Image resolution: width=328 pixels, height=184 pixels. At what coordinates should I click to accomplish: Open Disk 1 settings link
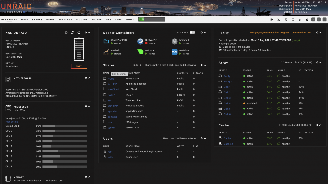[x=227, y=87]
